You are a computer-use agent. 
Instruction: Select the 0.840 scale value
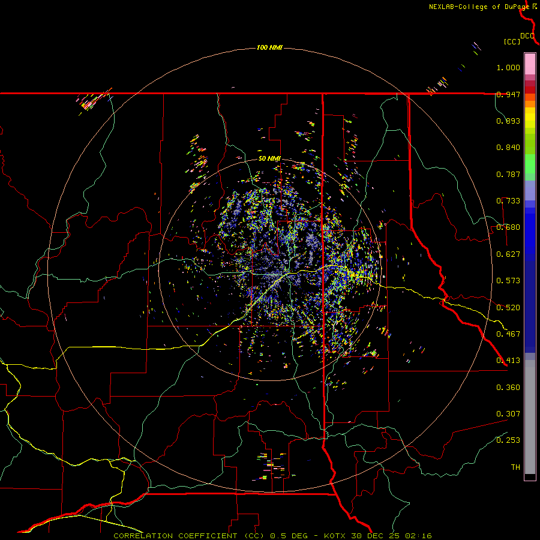point(508,148)
